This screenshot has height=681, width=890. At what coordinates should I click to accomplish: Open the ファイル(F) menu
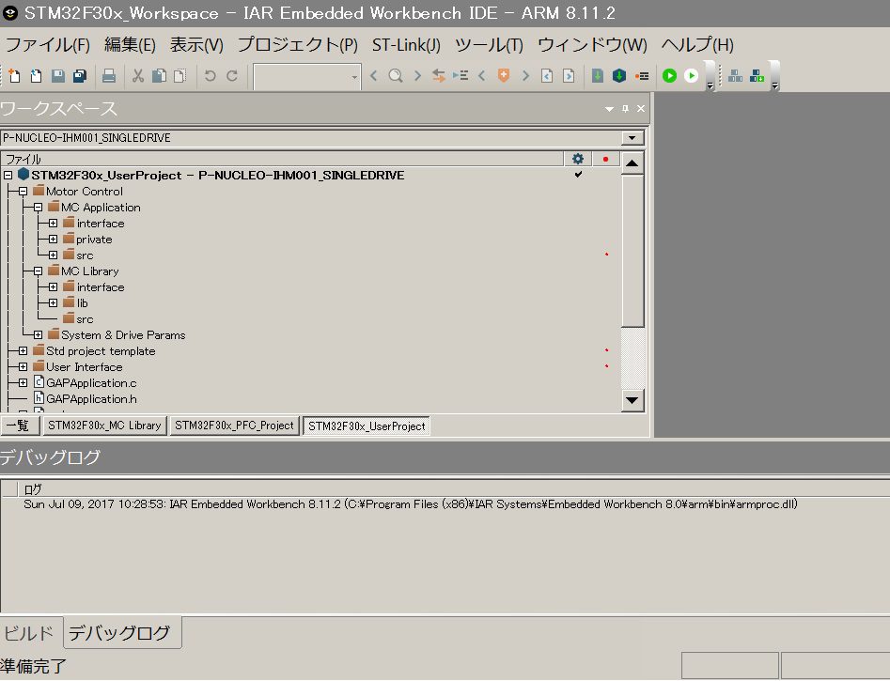coord(48,45)
